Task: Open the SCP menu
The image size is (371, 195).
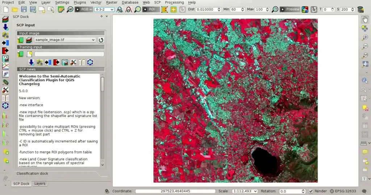Action: [157, 3]
